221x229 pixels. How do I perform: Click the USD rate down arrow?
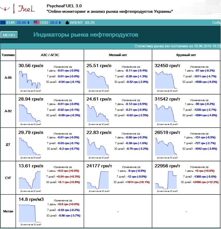[60, 22]
